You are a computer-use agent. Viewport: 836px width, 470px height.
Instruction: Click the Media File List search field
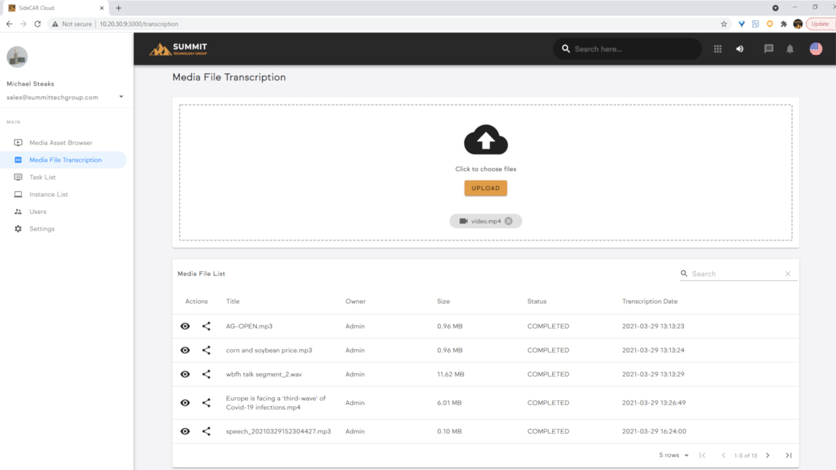[736, 273]
